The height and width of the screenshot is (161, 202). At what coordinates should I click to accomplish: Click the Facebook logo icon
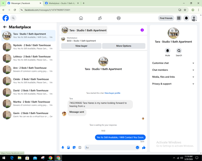point(6,18)
